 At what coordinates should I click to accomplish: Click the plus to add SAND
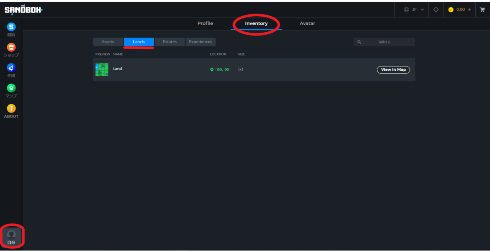click(x=469, y=10)
